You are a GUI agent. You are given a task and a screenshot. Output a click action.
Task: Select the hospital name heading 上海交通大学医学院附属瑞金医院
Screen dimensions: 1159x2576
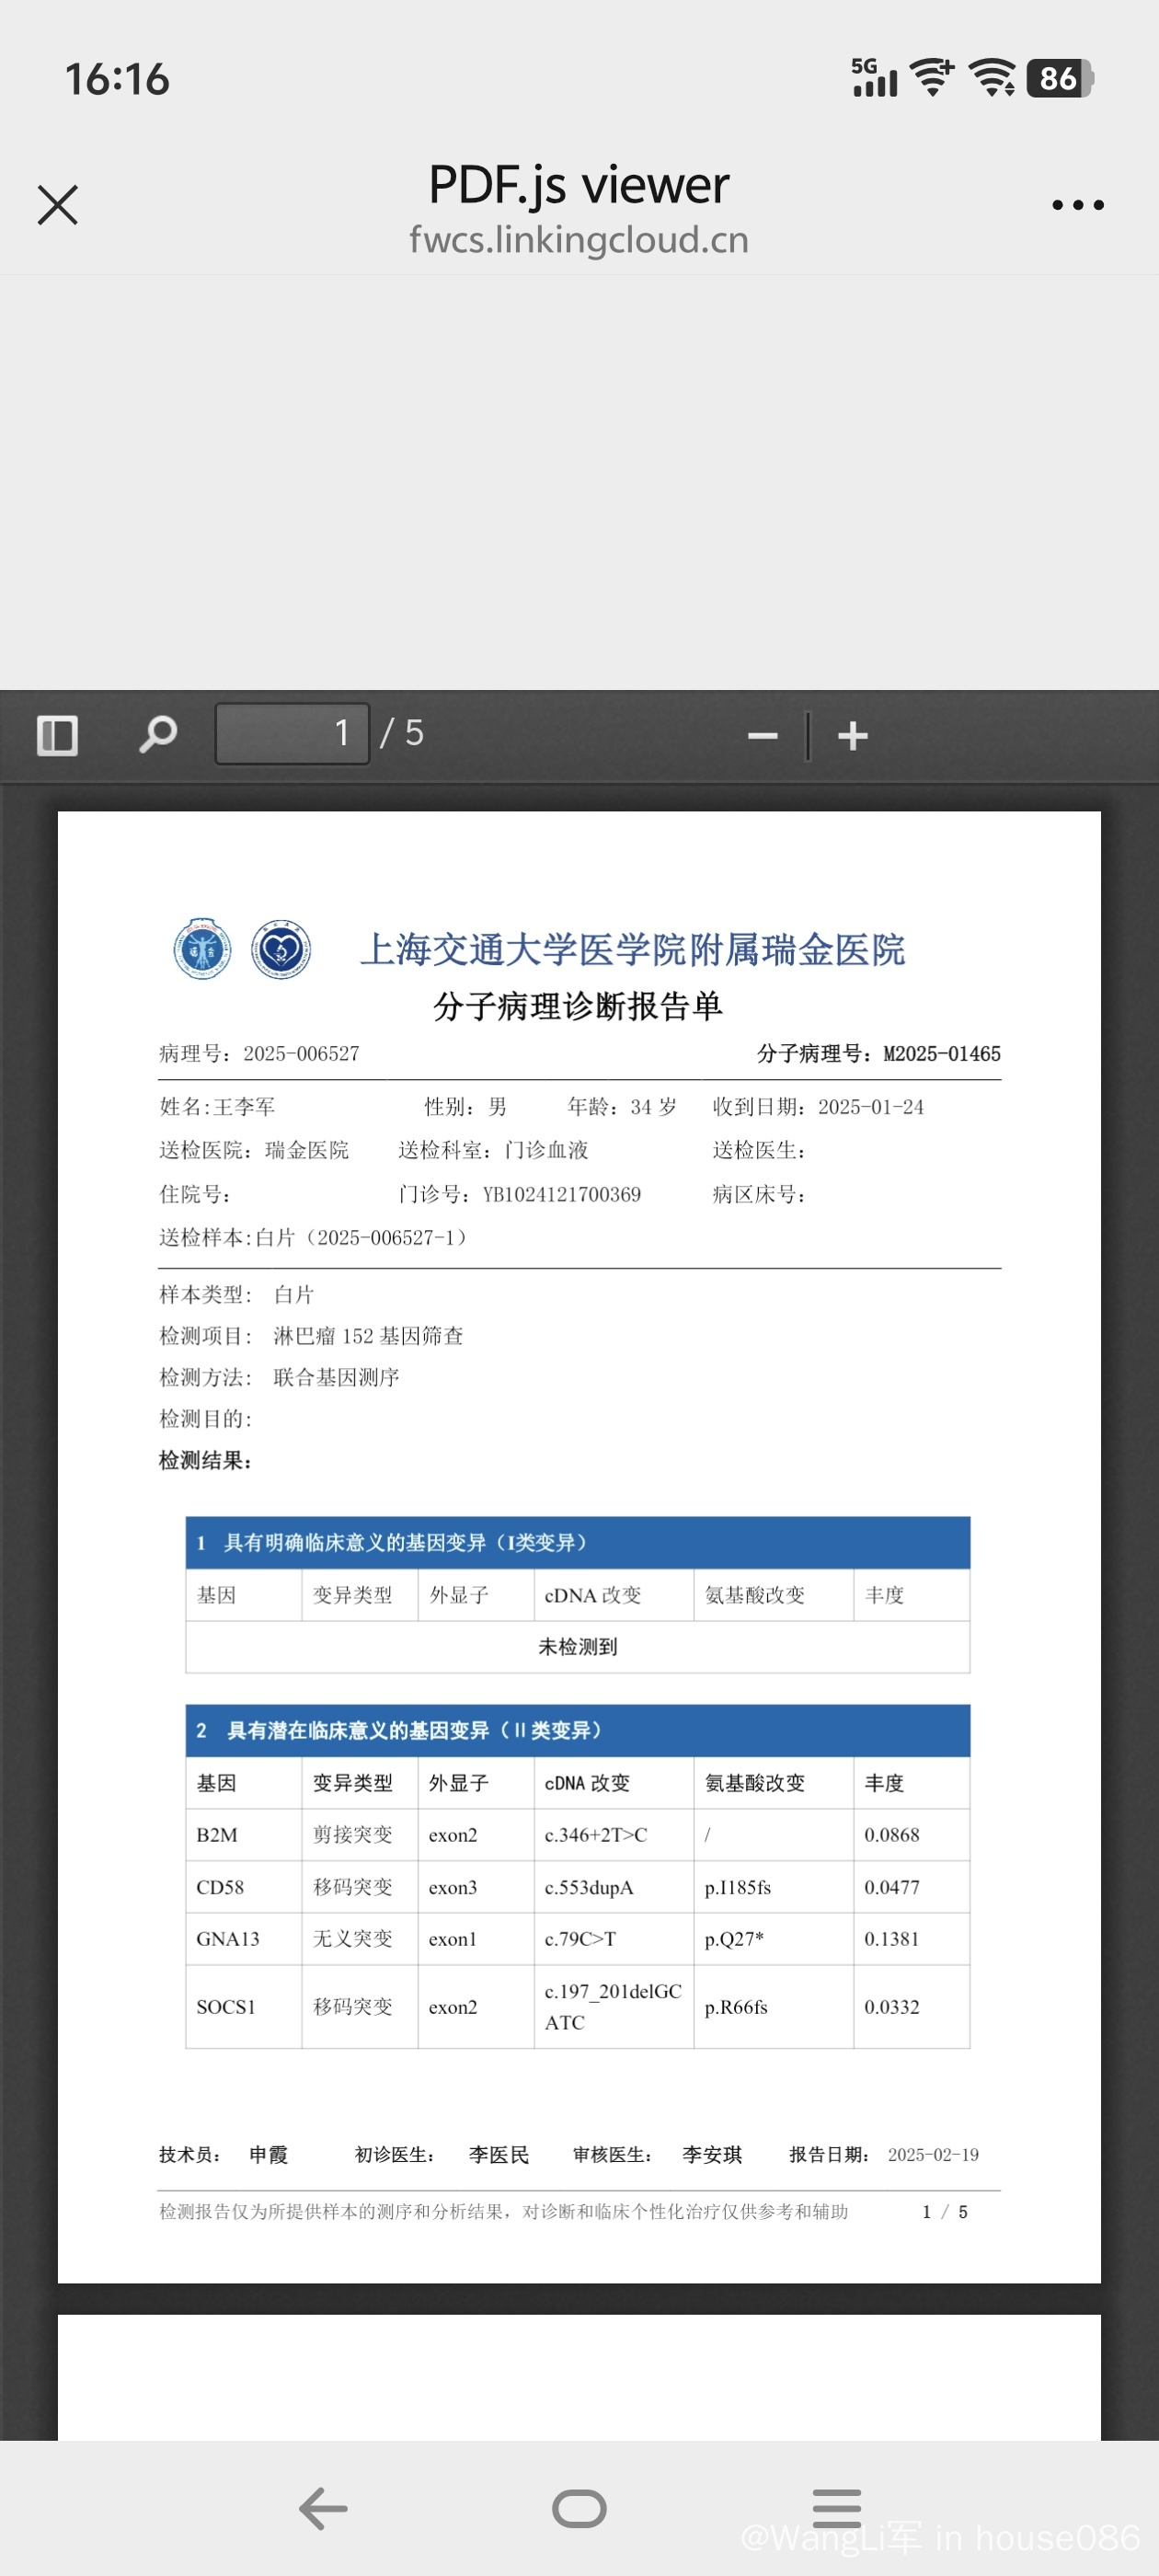click(632, 949)
